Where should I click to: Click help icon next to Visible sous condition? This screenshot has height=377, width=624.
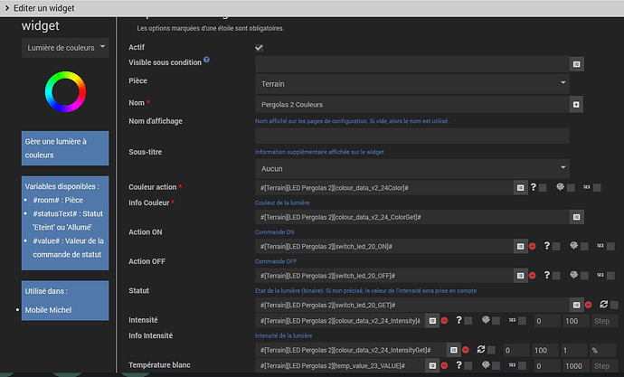click(x=206, y=60)
